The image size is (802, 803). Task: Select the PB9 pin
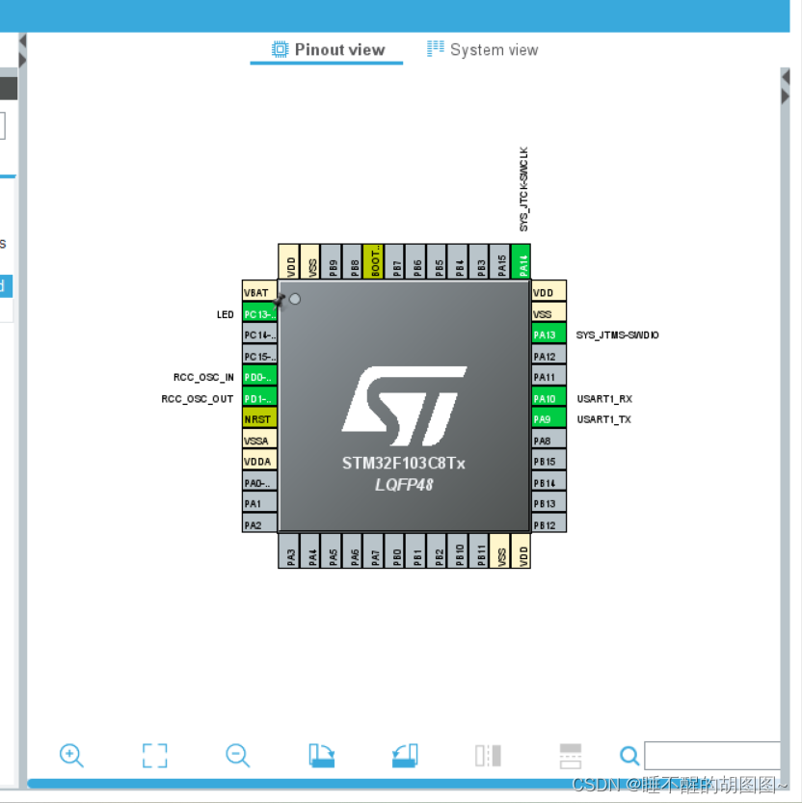[332, 261]
